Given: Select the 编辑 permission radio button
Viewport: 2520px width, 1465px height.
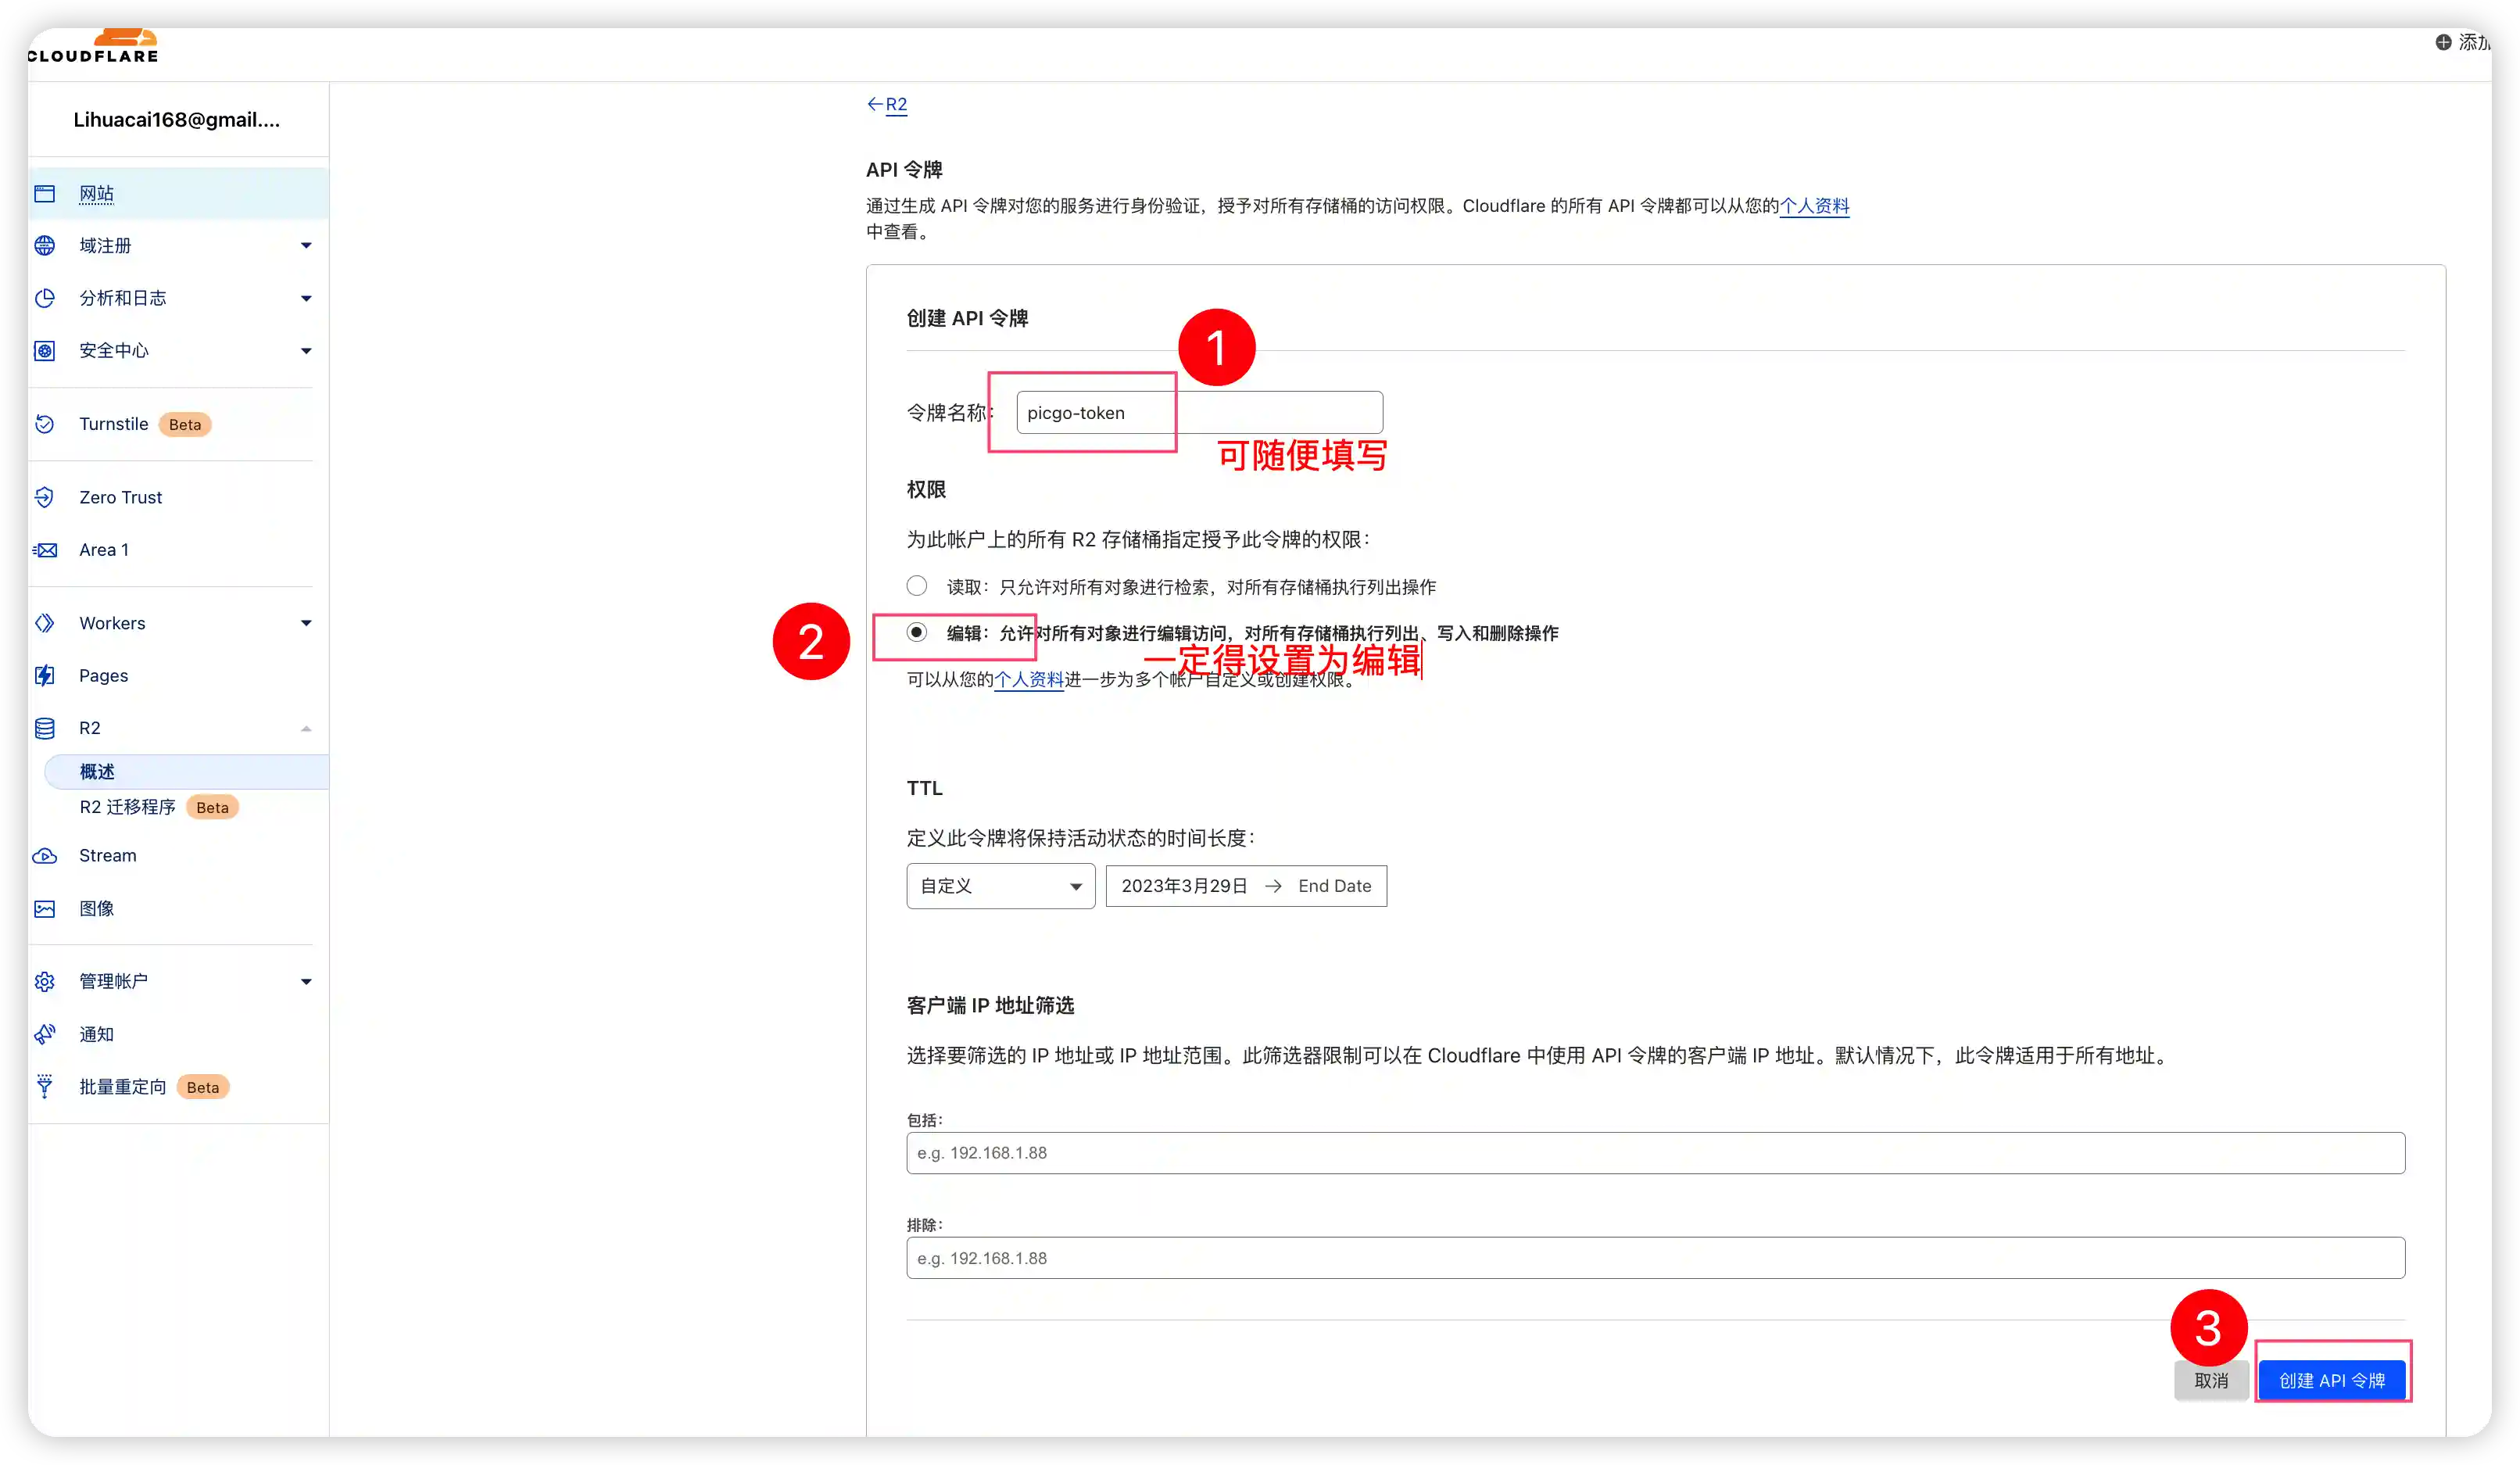Looking at the screenshot, I should pos(916,632).
